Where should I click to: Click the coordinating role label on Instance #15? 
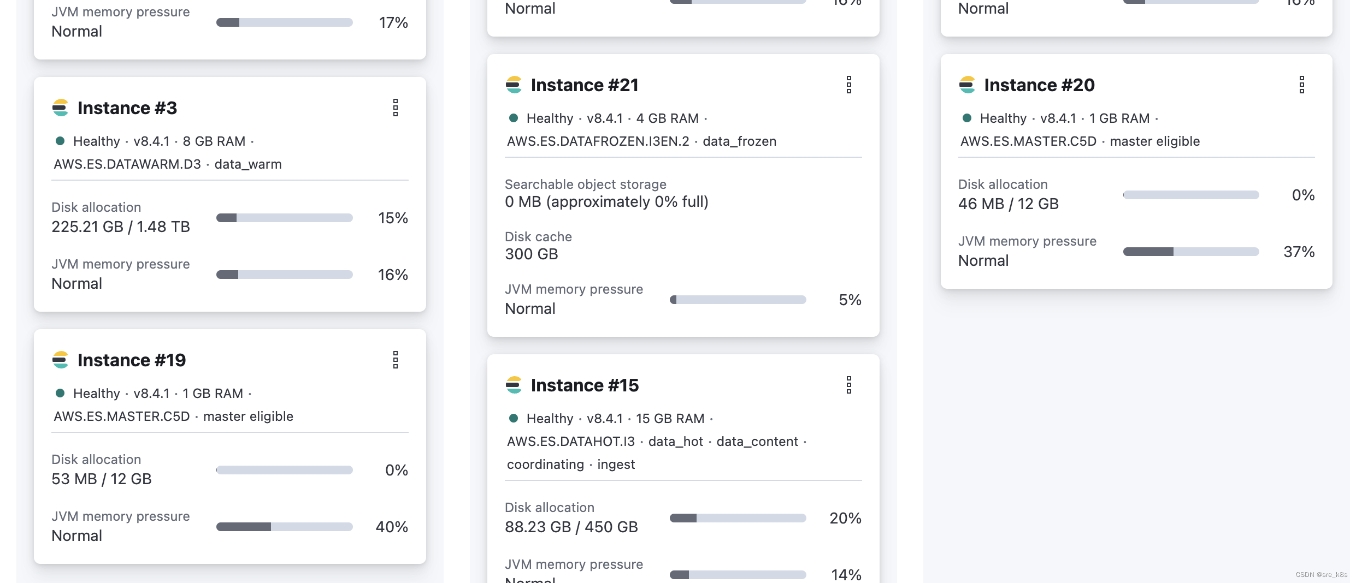pyautogui.click(x=545, y=465)
